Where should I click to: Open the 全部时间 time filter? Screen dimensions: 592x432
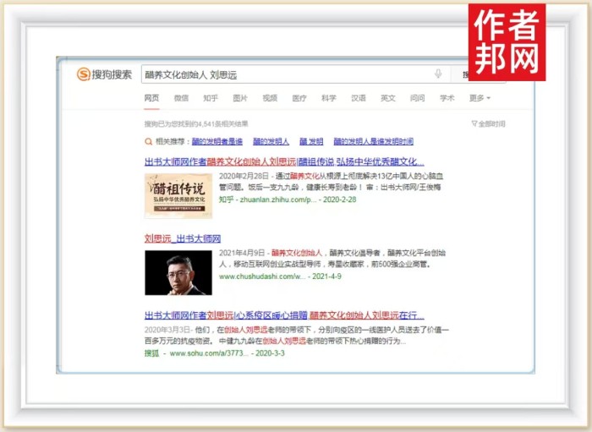488,124
